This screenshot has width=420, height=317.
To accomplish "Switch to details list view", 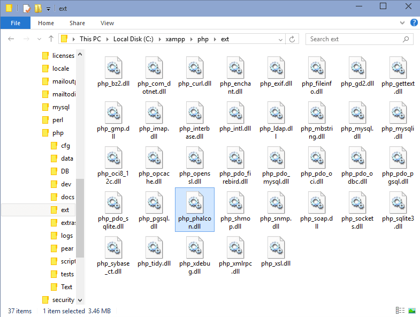I will tap(400, 311).
